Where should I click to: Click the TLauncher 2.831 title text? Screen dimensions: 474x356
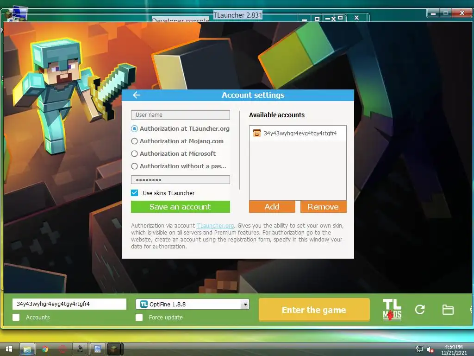coord(237,15)
